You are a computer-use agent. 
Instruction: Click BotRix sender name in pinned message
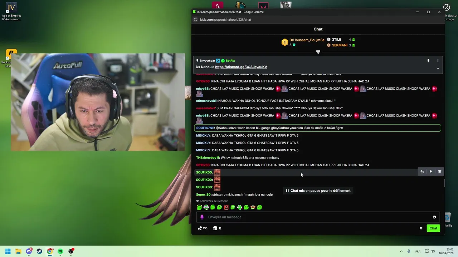click(230, 61)
